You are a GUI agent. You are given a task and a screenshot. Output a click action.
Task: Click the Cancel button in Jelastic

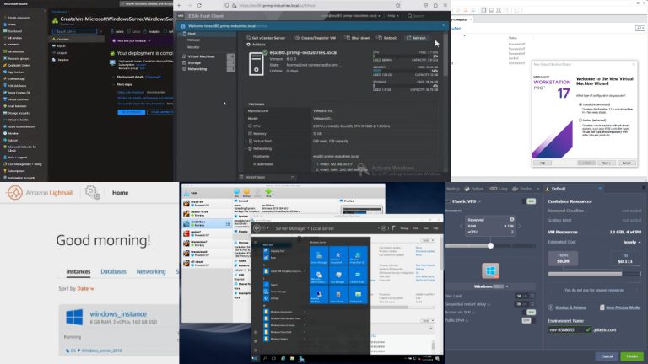[x=607, y=356]
